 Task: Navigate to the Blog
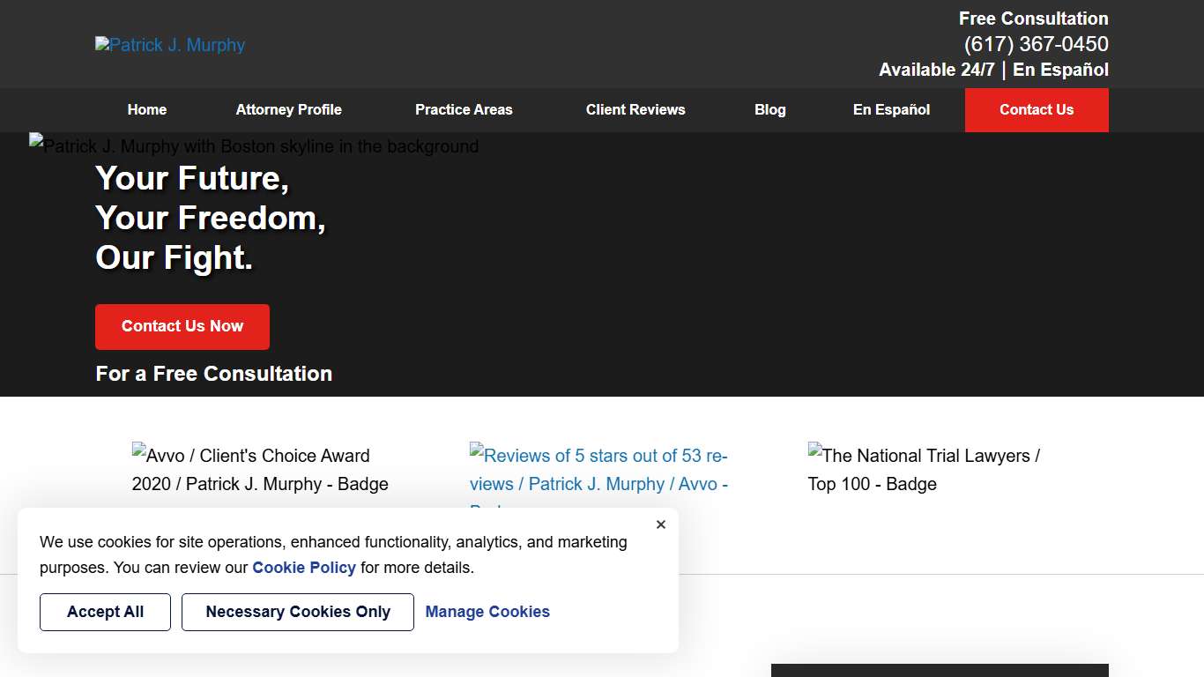click(769, 110)
